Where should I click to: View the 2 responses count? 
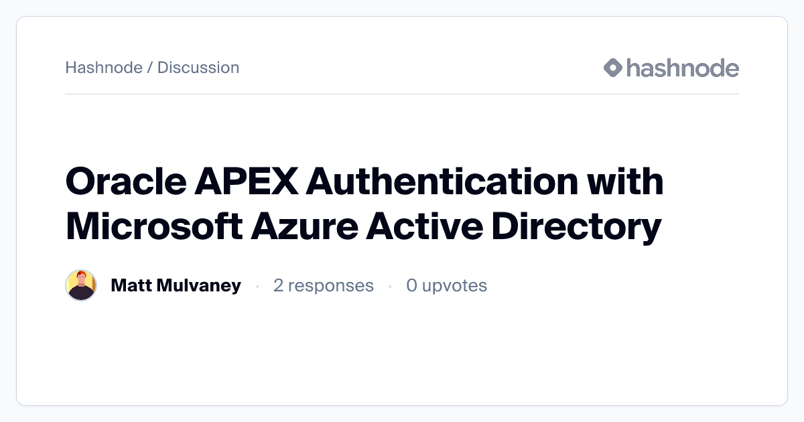tap(323, 285)
